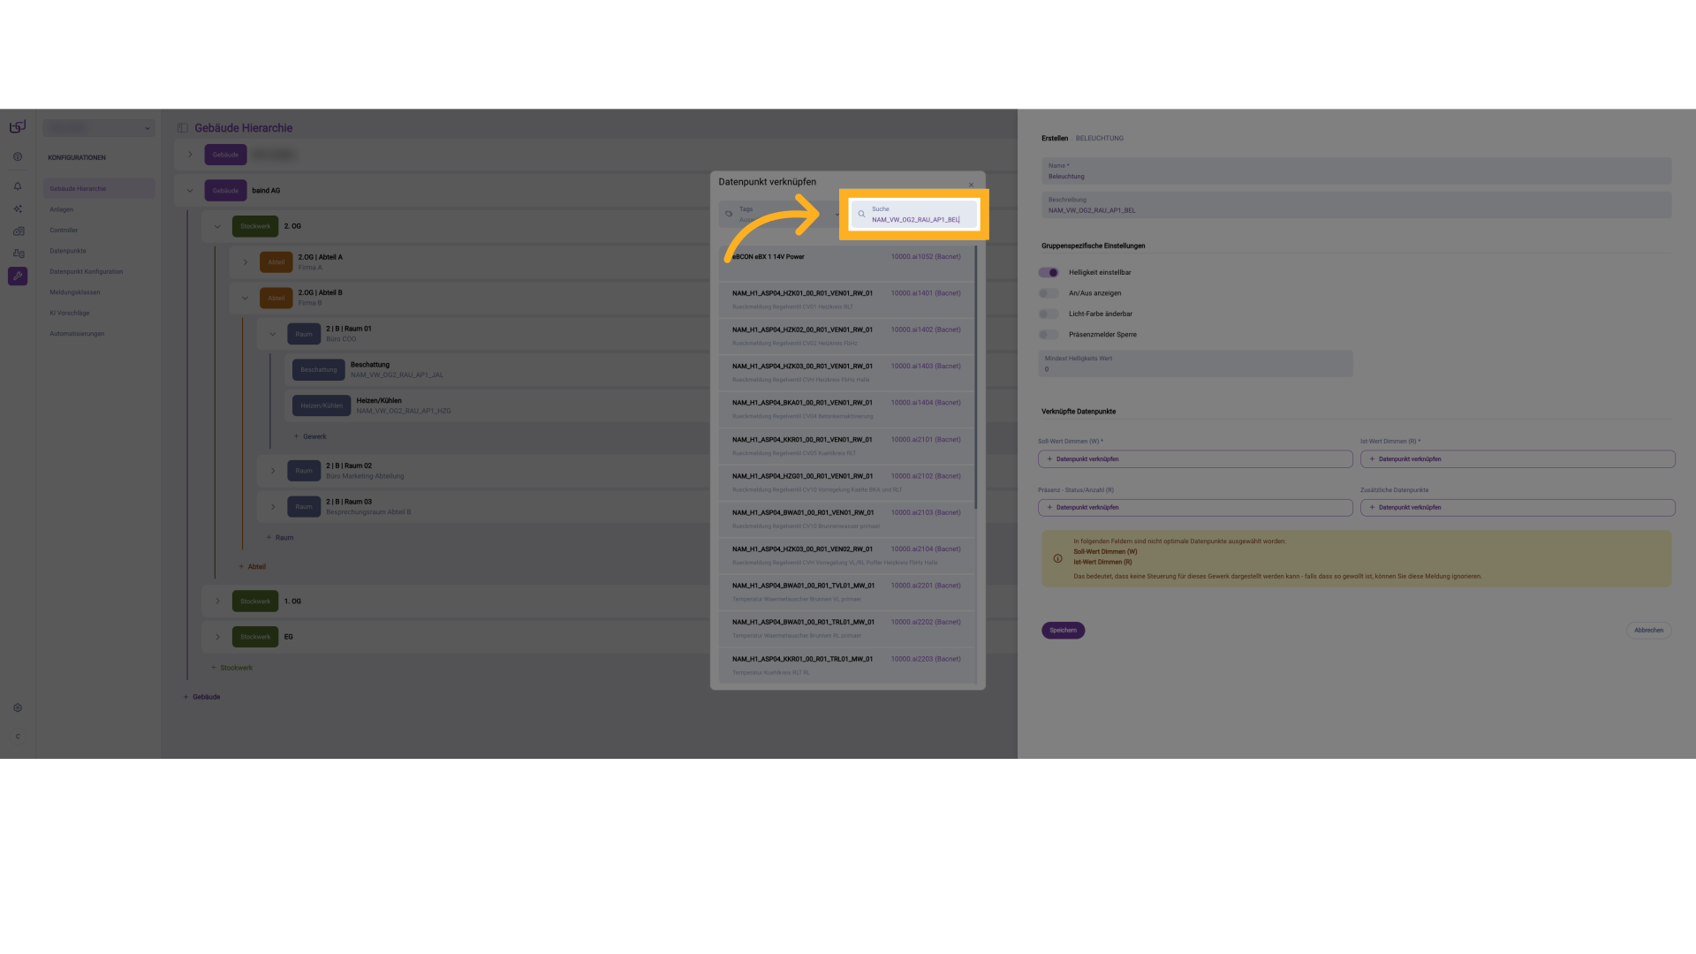This screenshot has width=1696, height=954.
Task: Expand the 2.OG | Abteil A node
Action: pos(246,262)
